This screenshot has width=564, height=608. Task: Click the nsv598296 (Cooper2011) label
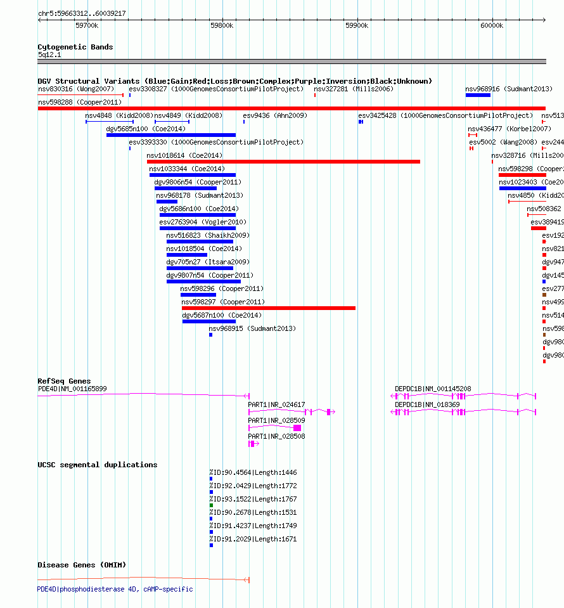coord(222,289)
